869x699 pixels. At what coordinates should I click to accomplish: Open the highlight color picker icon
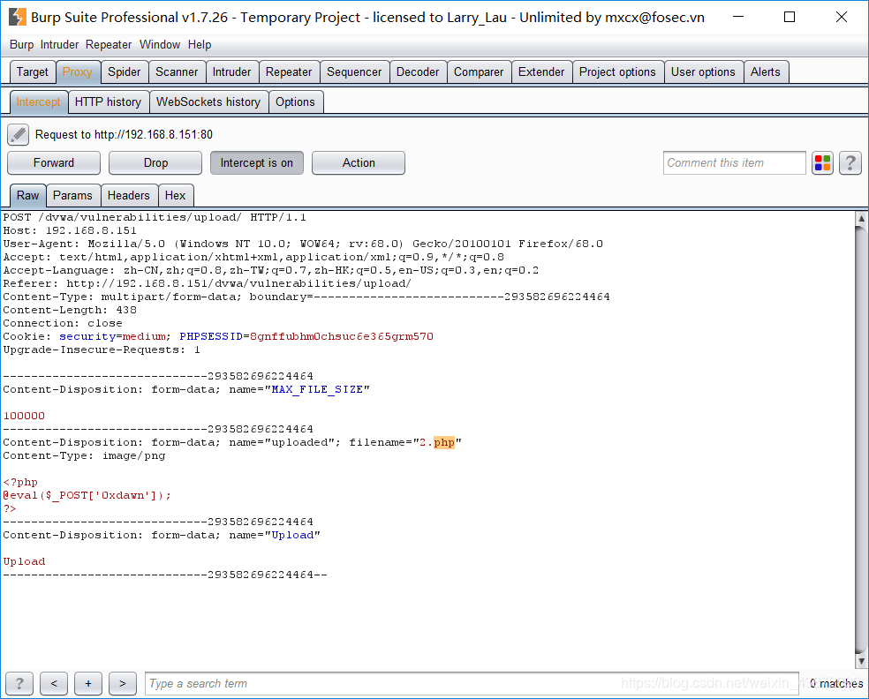coord(822,163)
